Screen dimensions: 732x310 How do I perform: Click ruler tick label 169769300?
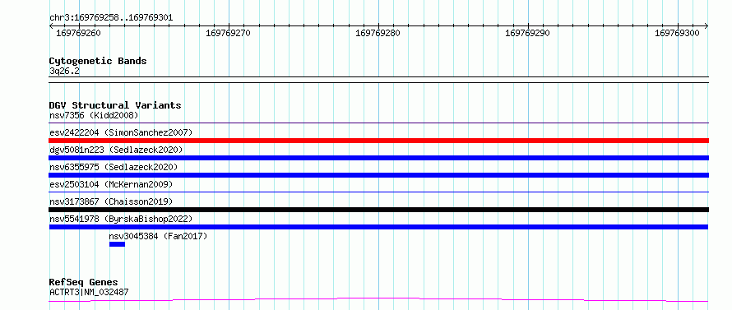677,33
